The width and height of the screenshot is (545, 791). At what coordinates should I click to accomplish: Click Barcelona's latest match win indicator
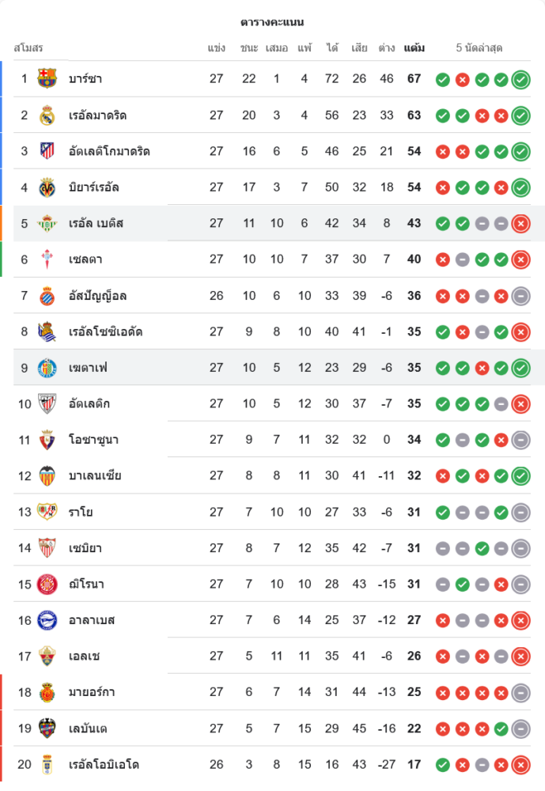pyautogui.click(x=520, y=79)
